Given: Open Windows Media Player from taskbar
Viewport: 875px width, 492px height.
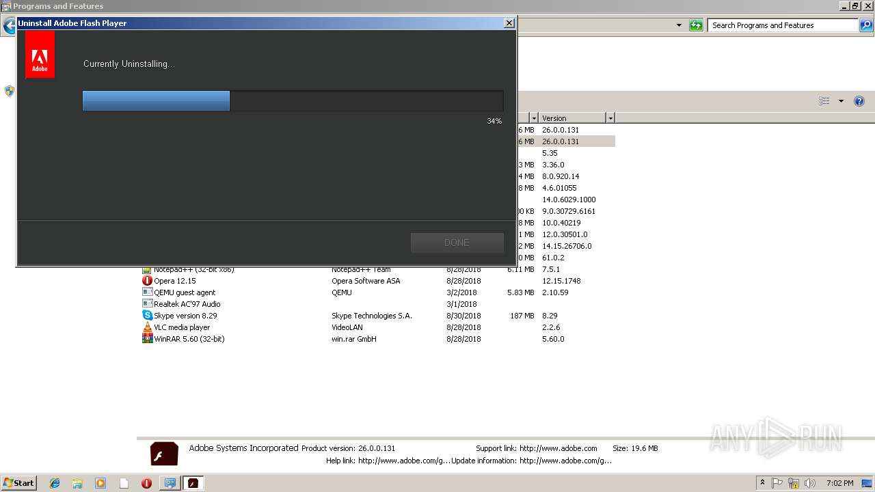Looking at the screenshot, I should pos(100,483).
